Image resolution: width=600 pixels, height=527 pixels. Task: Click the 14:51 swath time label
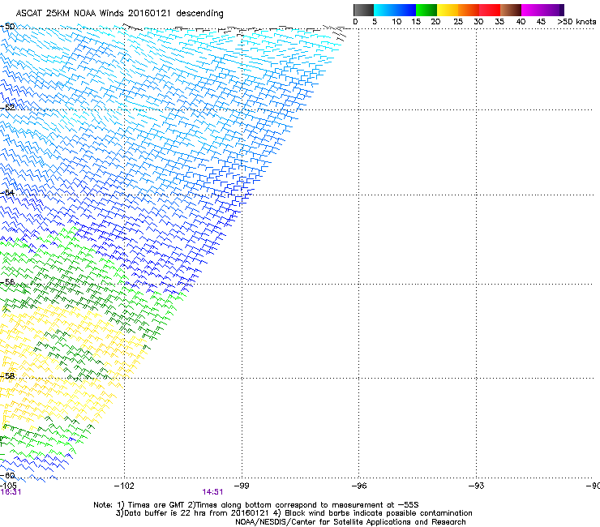pos(212,492)
